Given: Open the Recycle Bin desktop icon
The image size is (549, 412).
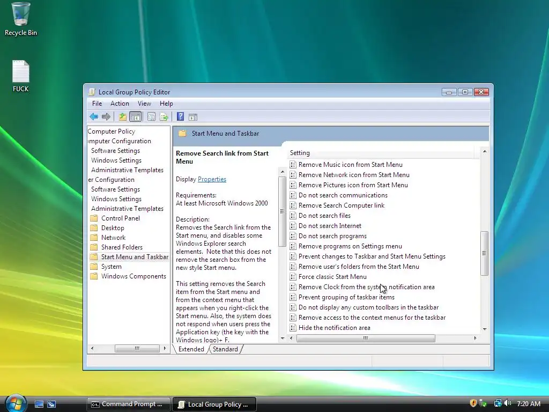Looking at the screenshot, I should coord(21,19).
